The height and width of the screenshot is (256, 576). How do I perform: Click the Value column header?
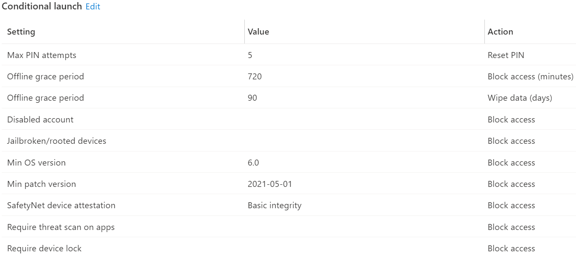(258, 32)
